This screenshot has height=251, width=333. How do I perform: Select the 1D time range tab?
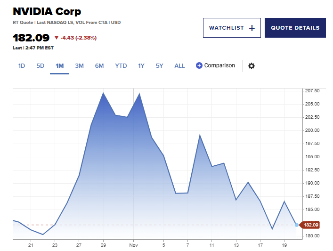click(x=22, y=66)
